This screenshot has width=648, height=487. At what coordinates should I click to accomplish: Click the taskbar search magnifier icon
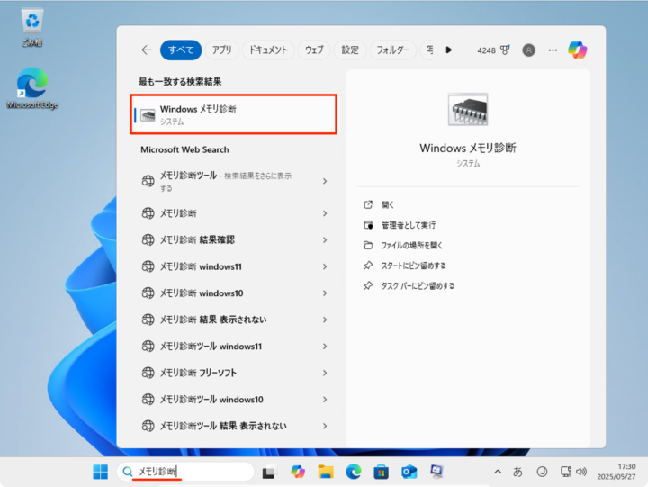[x=128, y=472]
